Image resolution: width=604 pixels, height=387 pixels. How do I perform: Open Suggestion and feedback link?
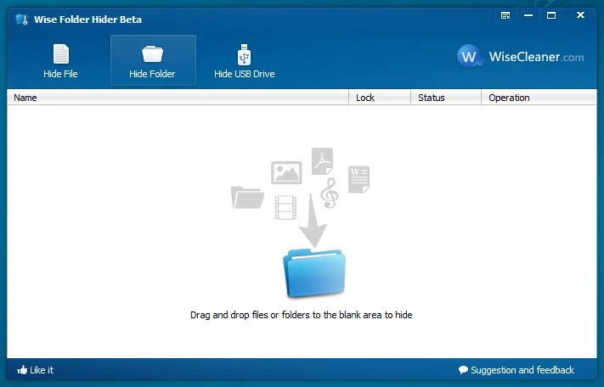pos(517,370)
